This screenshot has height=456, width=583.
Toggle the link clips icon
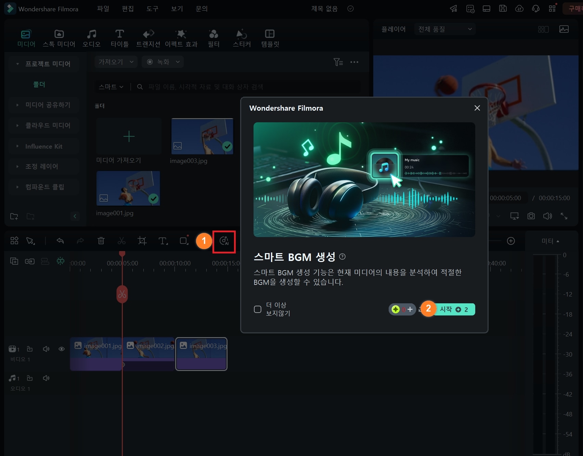coord(30,261)
